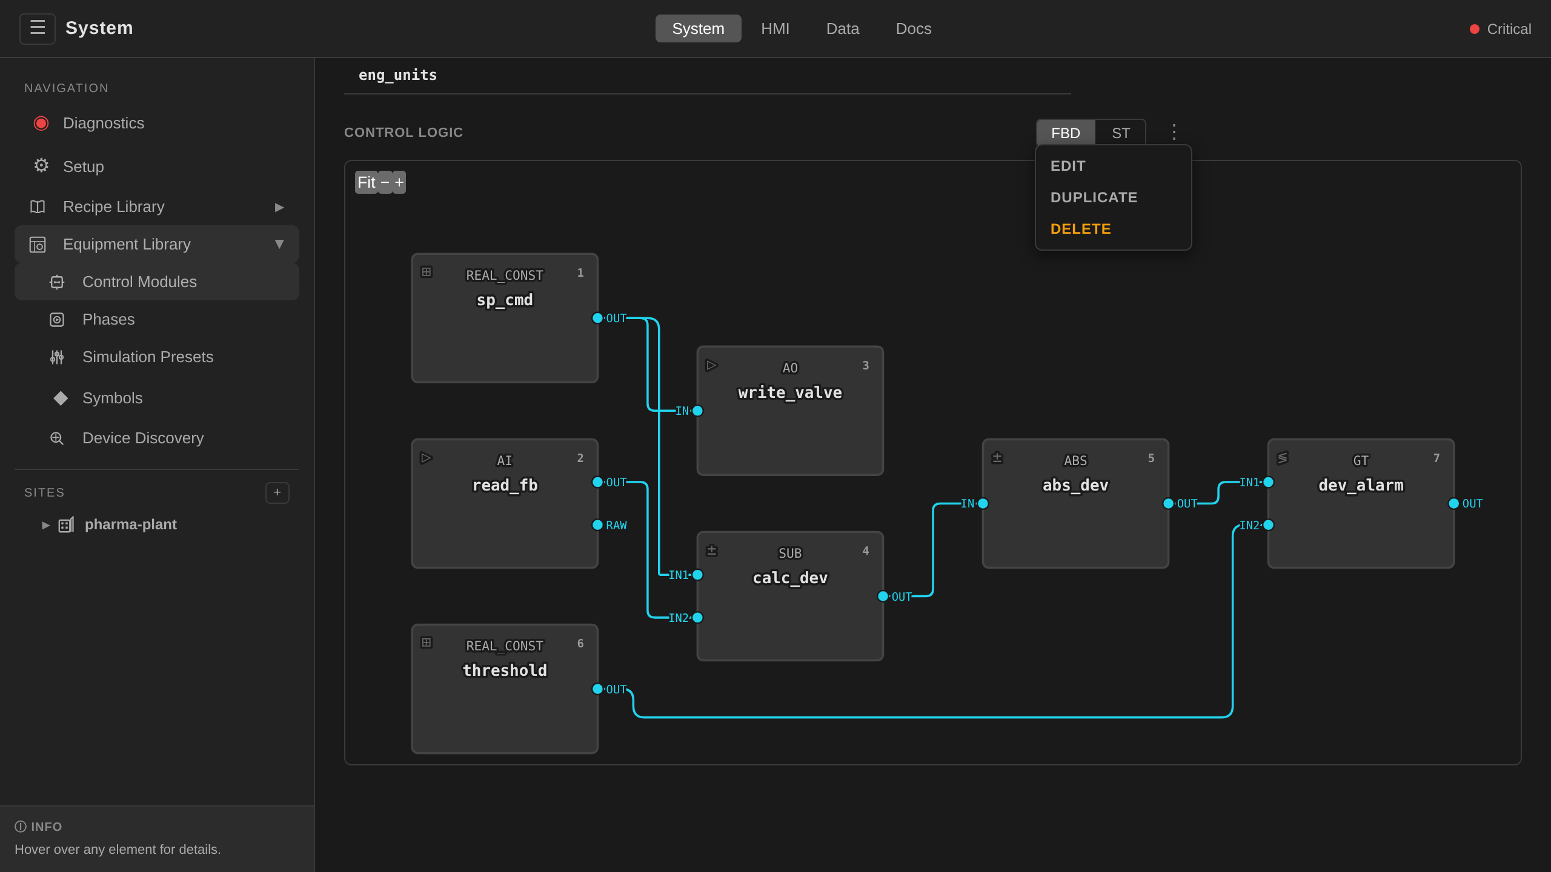Switch control logic view to FBD

(x=1066, y=133)
